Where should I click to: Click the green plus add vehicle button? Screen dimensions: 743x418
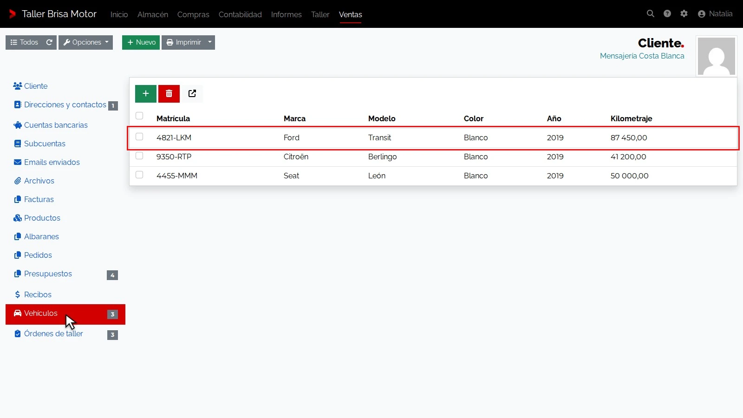[146, 93]
